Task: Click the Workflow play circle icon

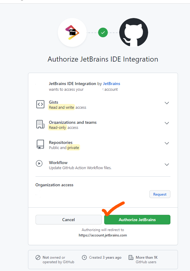Action: [x=39, y=163]
